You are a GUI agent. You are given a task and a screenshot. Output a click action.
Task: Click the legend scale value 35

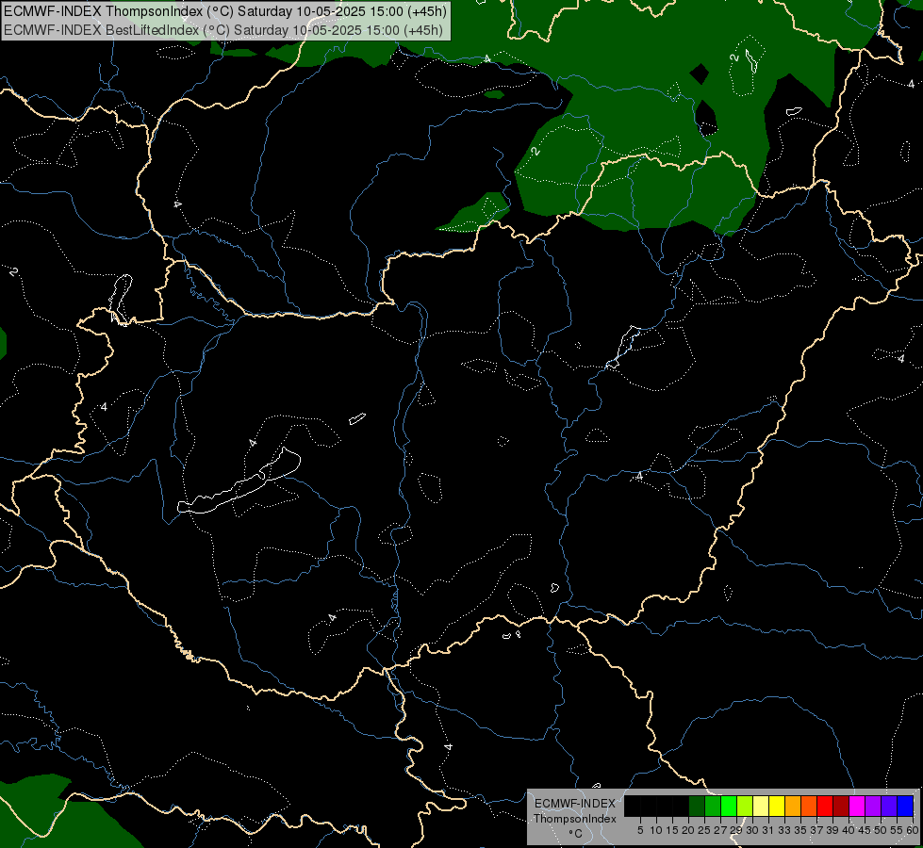pyautogui.click(x=800, y=830)
